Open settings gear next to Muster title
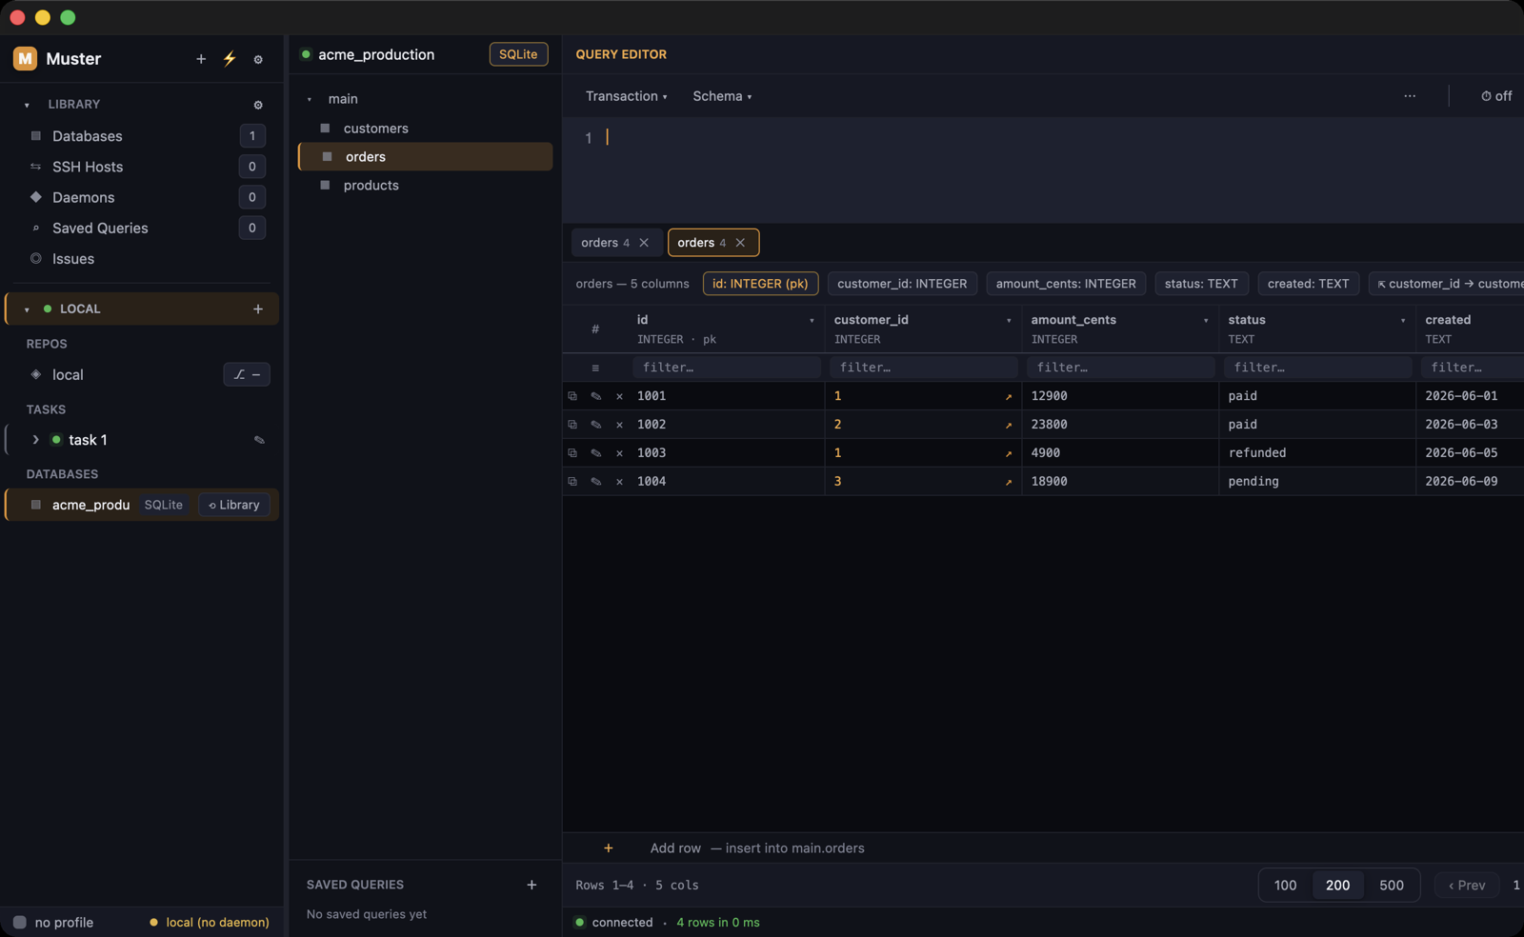 point(258,59)
